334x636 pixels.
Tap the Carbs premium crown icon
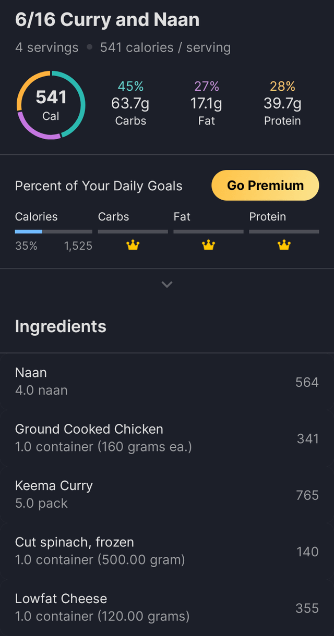133,245
